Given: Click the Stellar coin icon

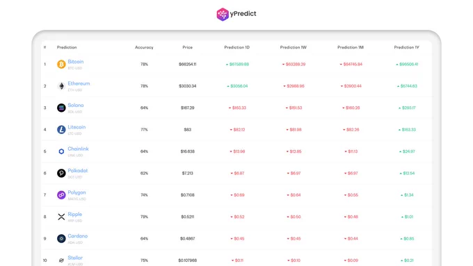Looking at the screenshot, I should pos(61,260).
